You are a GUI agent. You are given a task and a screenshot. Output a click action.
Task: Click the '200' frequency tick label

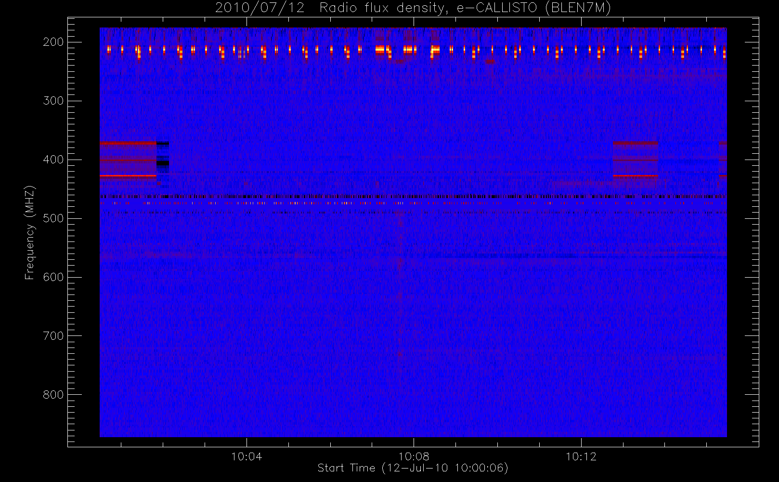[x=53, y=42]
